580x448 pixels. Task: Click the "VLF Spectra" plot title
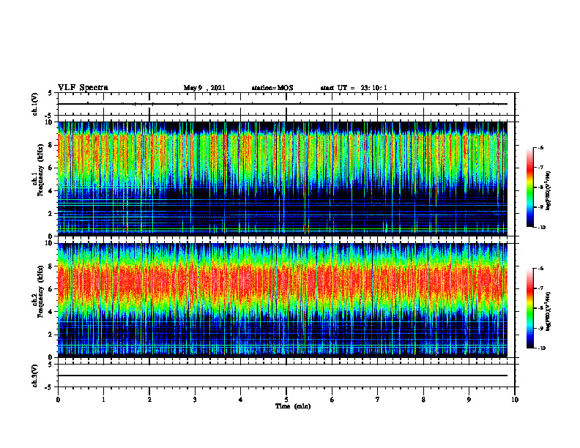[83, 88]
